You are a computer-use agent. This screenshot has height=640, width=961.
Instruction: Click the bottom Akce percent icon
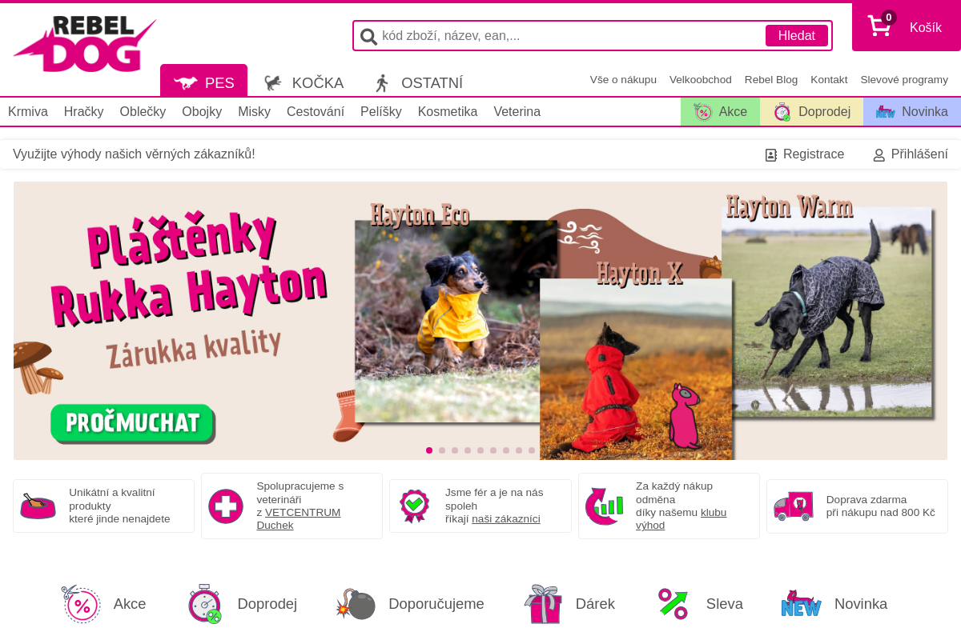(81, 604)
